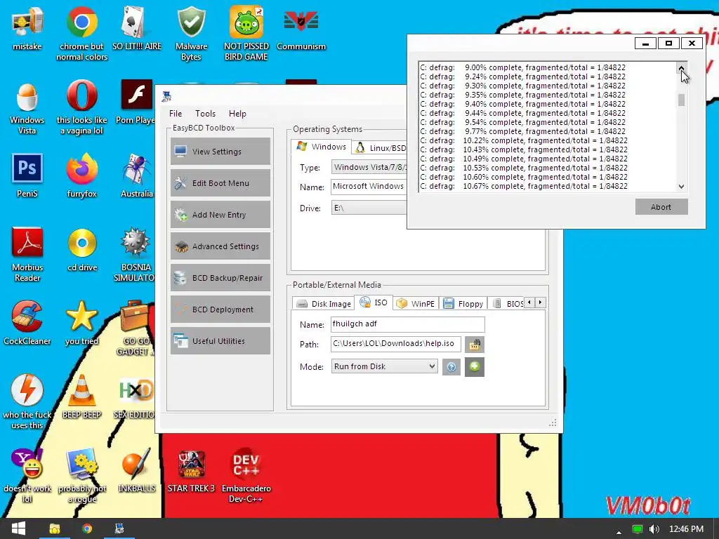Switch to the Disk Image tab

pos(324,303)
